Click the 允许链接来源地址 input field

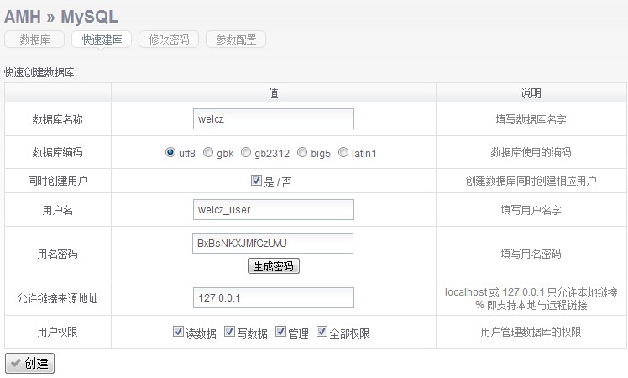point(273,298)
